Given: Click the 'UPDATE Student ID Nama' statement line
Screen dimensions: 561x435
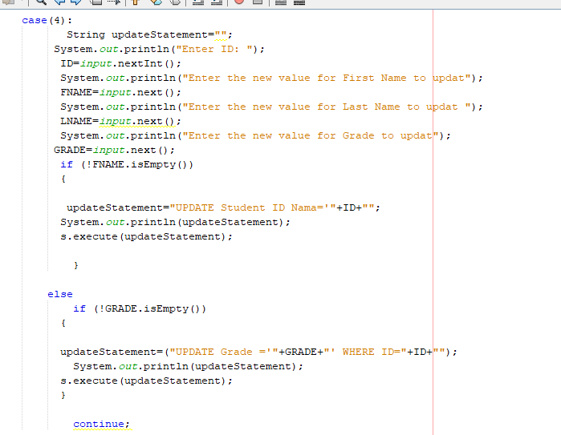Looking at the screenshot, I should tap(223, 207).
